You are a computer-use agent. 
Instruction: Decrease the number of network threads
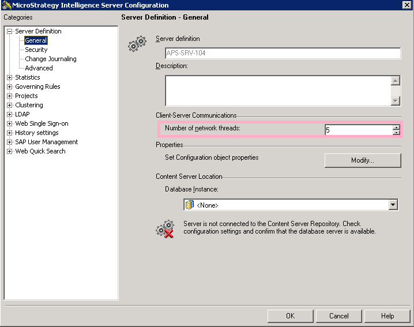point(396,133)
